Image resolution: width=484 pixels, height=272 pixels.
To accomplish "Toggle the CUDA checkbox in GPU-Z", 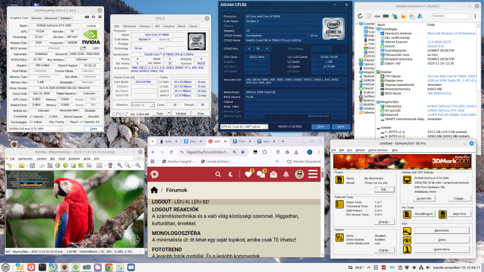I will (x=47, y=117).
